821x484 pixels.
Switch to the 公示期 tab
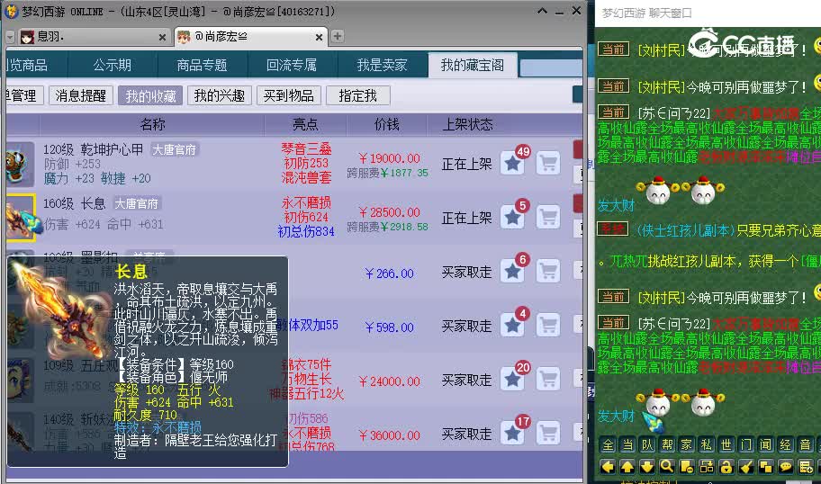pos(112,65)
